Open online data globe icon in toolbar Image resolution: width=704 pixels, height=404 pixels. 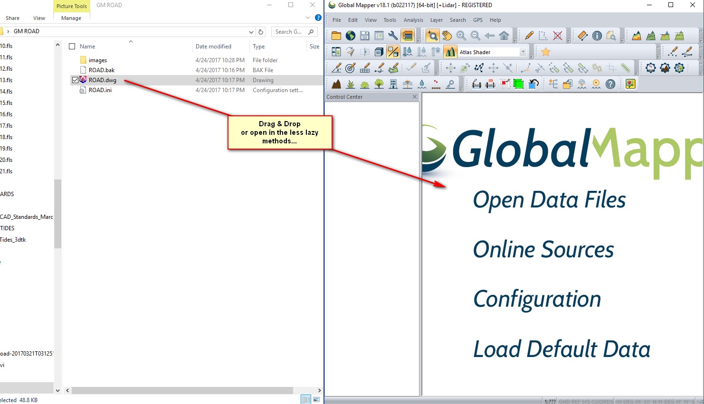pyautogui.click(x=351, y=36)
